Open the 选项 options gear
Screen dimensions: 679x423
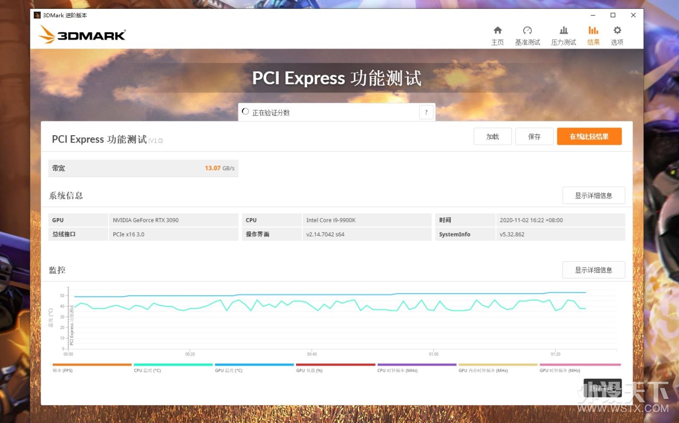coord(617,36)
